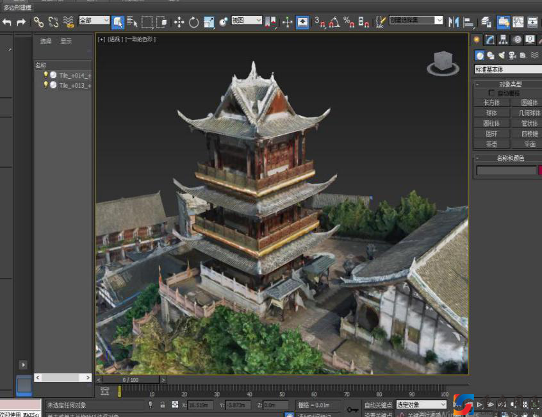This screenshot has height=417, width=542.
Task: Switch to the Create command panel tab
Action: tap(477, 40)
